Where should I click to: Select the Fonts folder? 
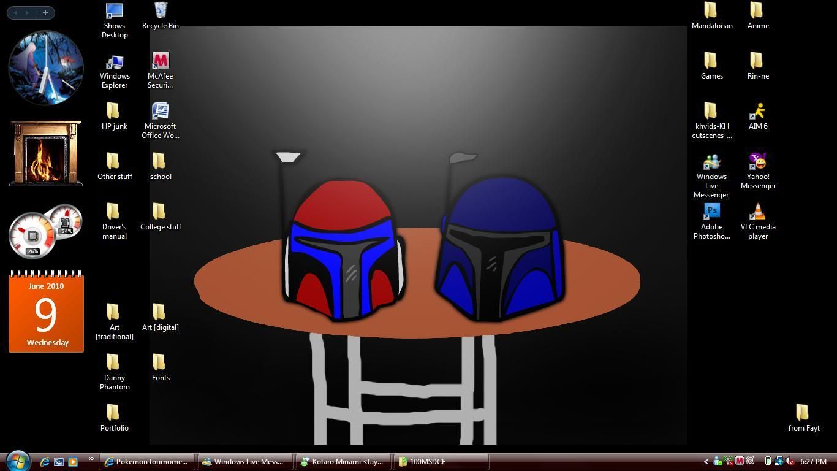161,368
